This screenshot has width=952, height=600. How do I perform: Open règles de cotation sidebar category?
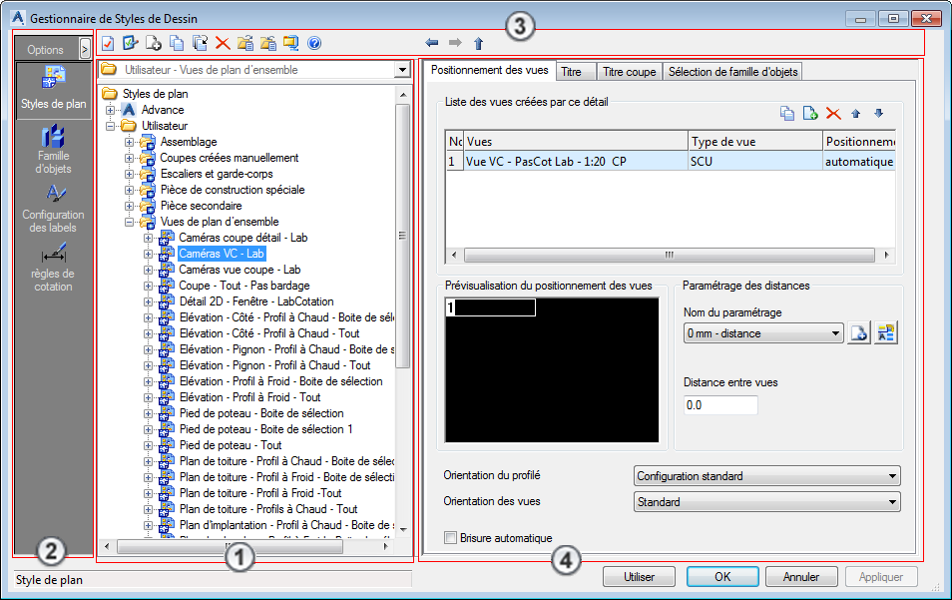click(54, 268)
